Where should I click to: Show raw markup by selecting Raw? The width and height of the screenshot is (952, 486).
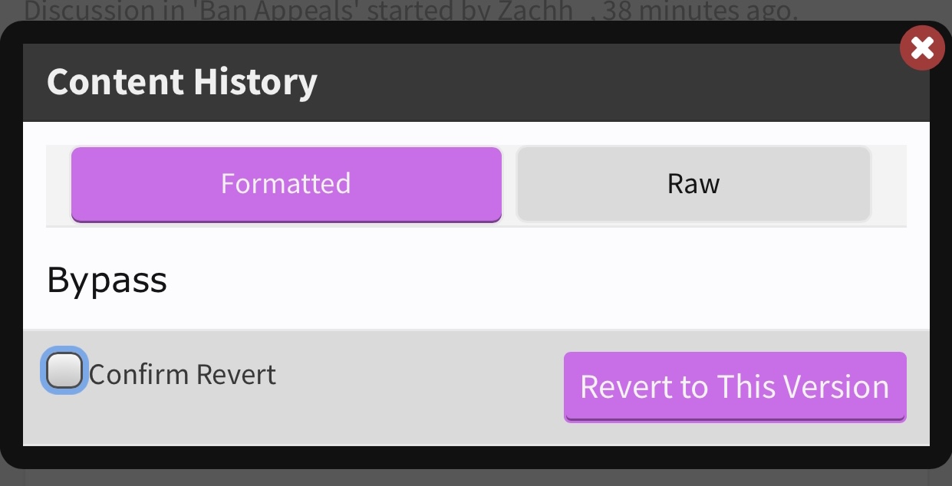click(x=693, y=184)
